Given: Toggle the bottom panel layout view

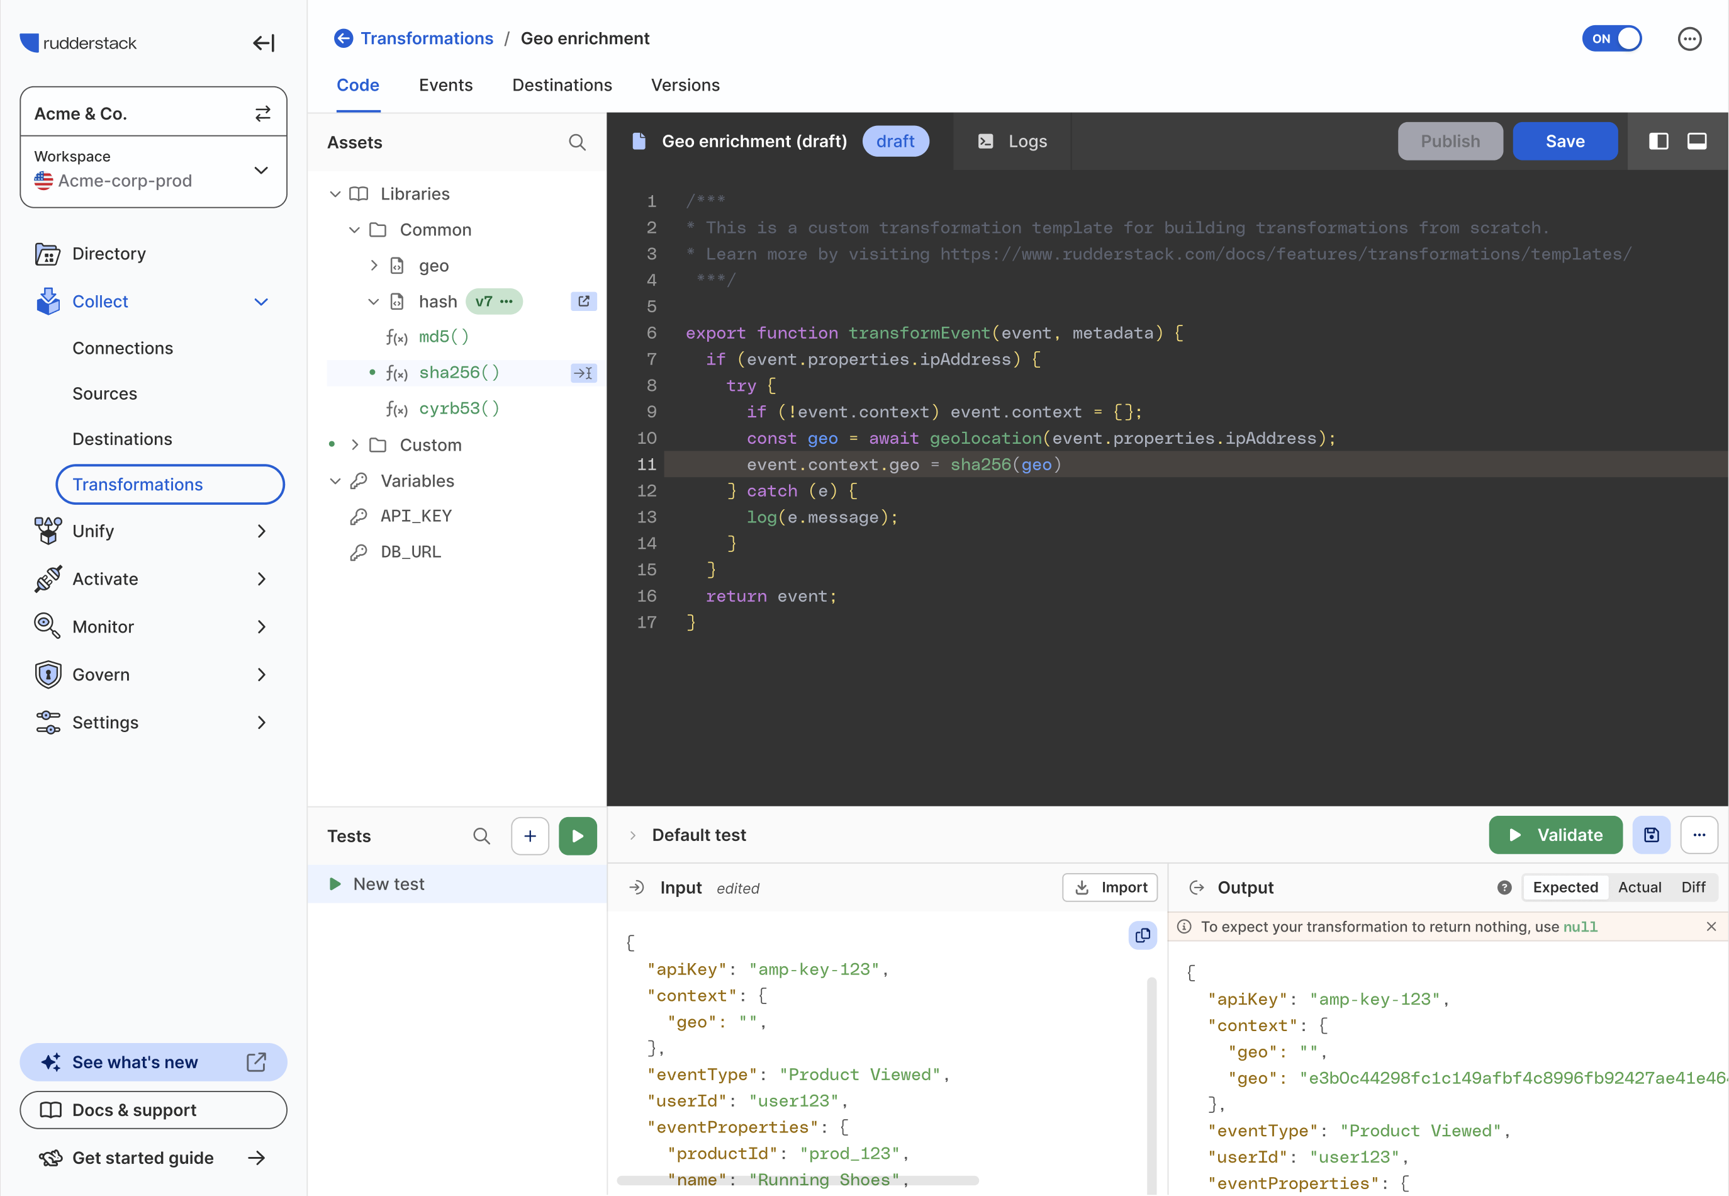Looking at the screenshot, I should [x=1697, y=141].
